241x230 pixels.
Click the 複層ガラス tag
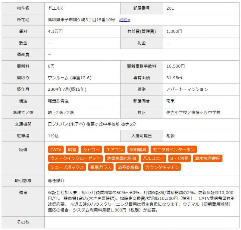[x=101, y=167]
